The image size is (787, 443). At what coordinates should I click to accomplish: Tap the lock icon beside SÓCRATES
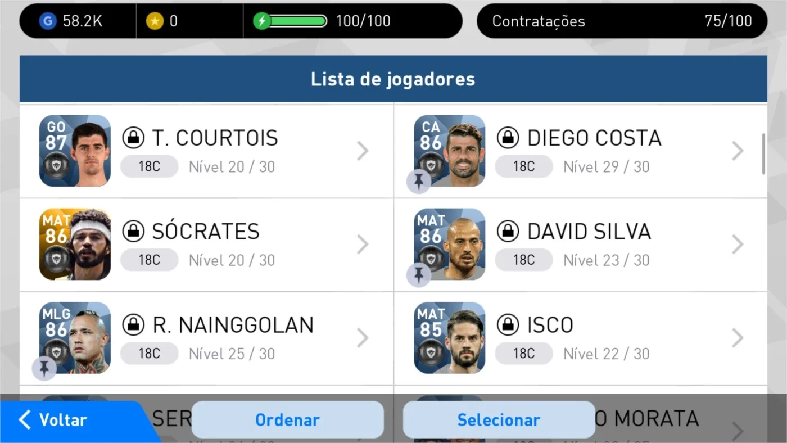[x=133, y=231]
